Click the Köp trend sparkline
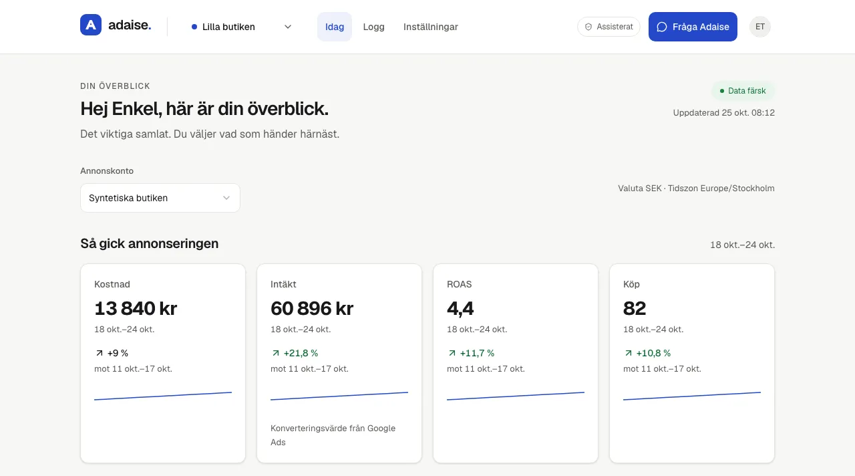This screenshot has width=855, height=476. [692, 396]
